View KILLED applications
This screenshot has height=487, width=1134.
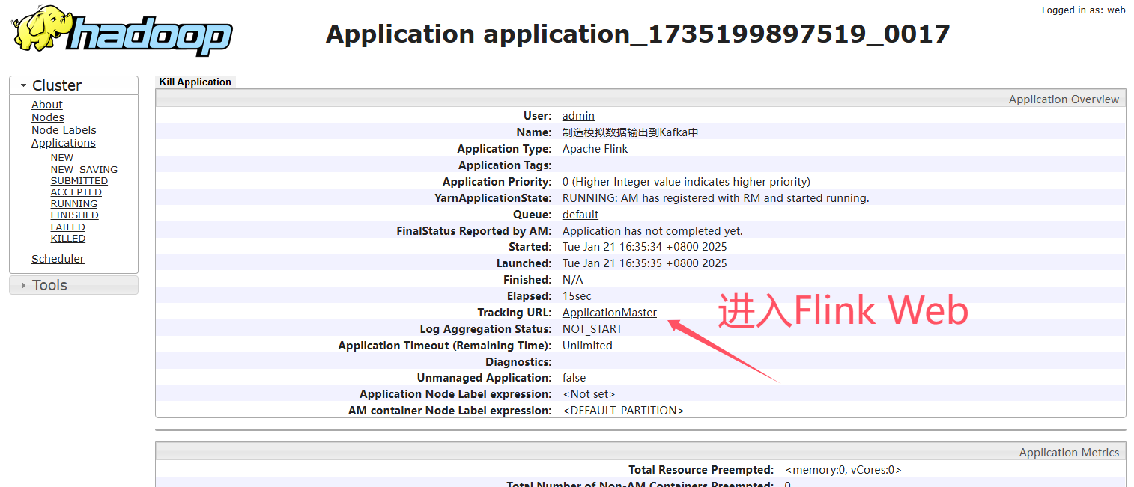pyautogui.click(x=67, y=239)
